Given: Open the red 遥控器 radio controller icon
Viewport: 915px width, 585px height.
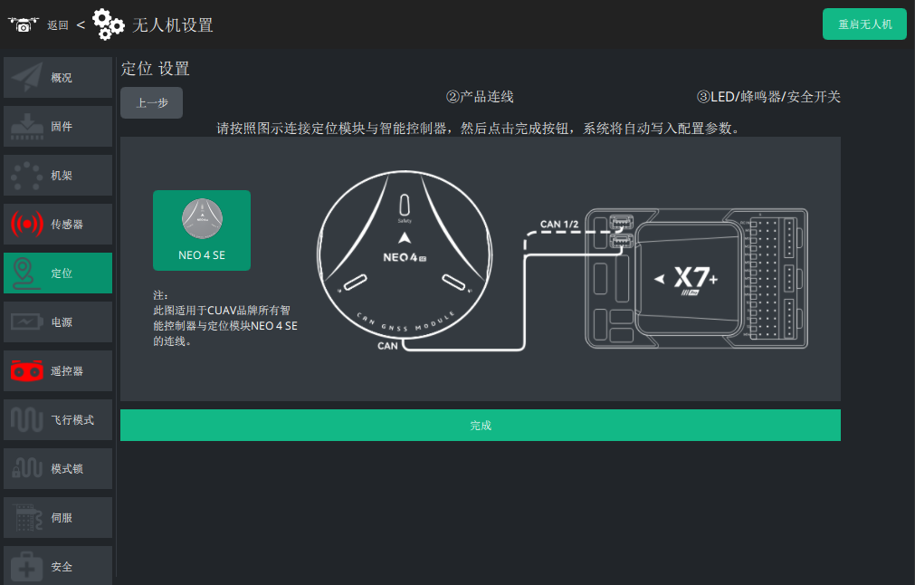Looking at the screenshot, I should pyautogui.click(x=27, y=370).
